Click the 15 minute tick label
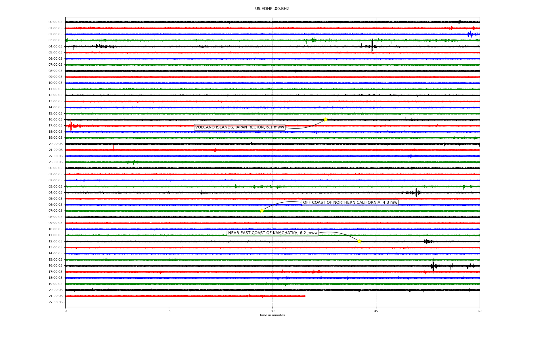The height and width of the screenshot is (341, 545). pyautogui.click(x=169, y=311)
